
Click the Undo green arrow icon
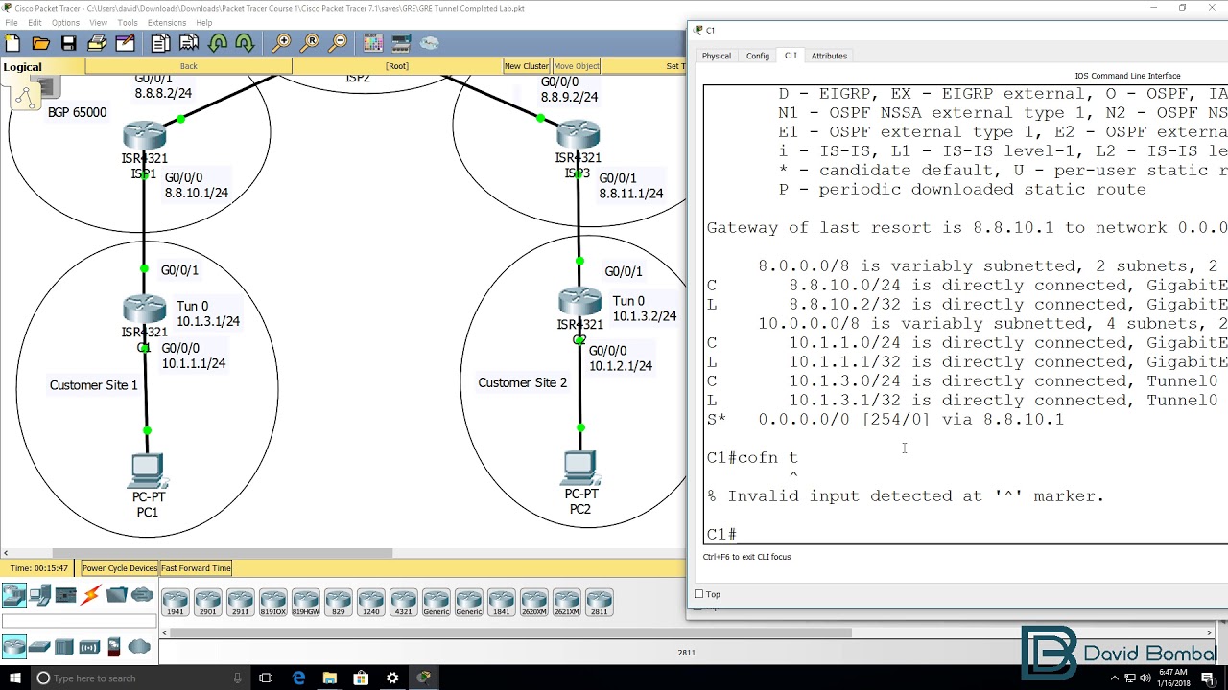tap(218, 43)
